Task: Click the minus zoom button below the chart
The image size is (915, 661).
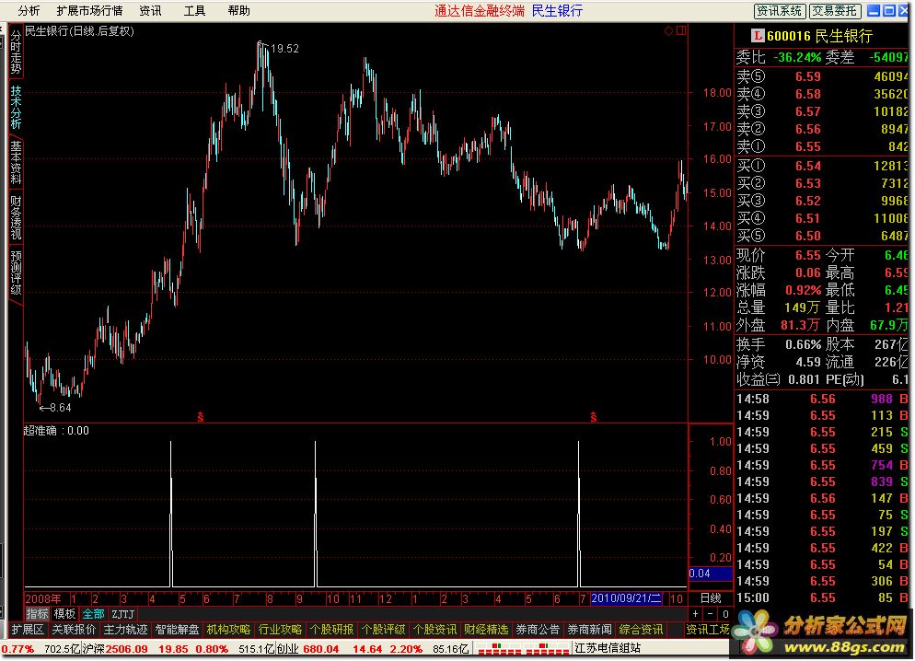Action: point(710,614)
